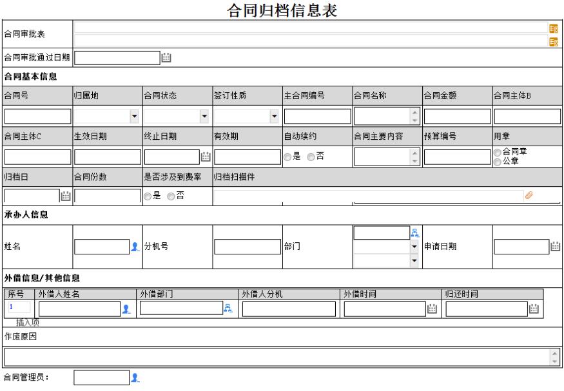The height and width of the screenshot is (391, 564).
Task: Click the 归还时间 input field
Action: coord(487,309)
